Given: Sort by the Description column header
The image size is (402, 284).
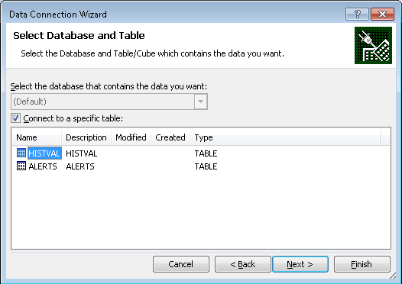Looking at the screenshot, I should [x=86, y=137].
